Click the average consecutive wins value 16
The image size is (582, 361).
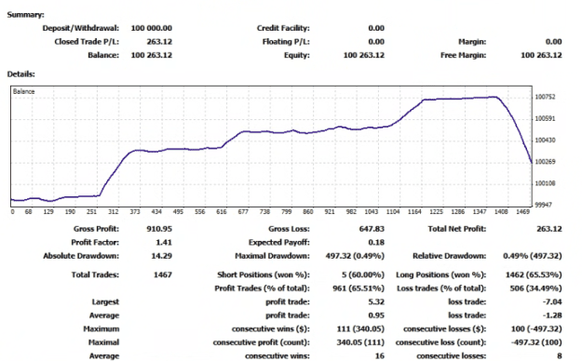(379, 356)
